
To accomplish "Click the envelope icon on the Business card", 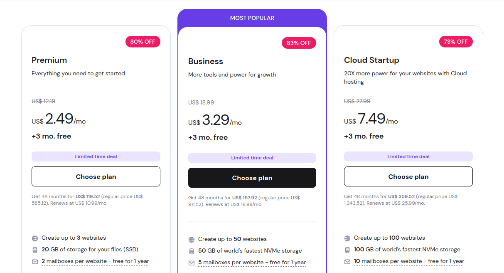I will pyautogui.click(x=191, y=262).
